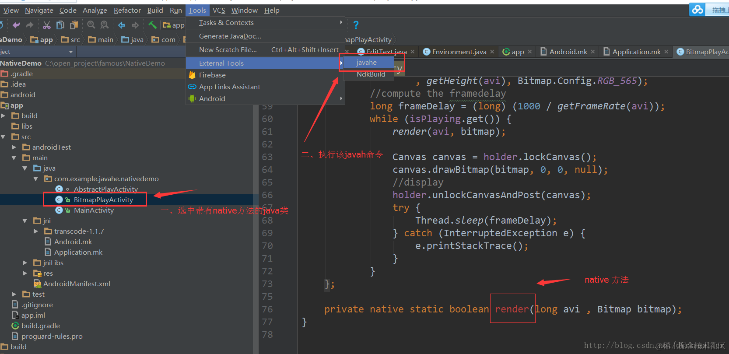
Task: Select Android.mk in the jni folder
Action: (x=73, y=242)
